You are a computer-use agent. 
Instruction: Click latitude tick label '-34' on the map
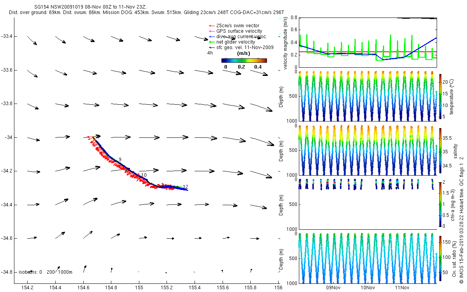coord(9,137)
